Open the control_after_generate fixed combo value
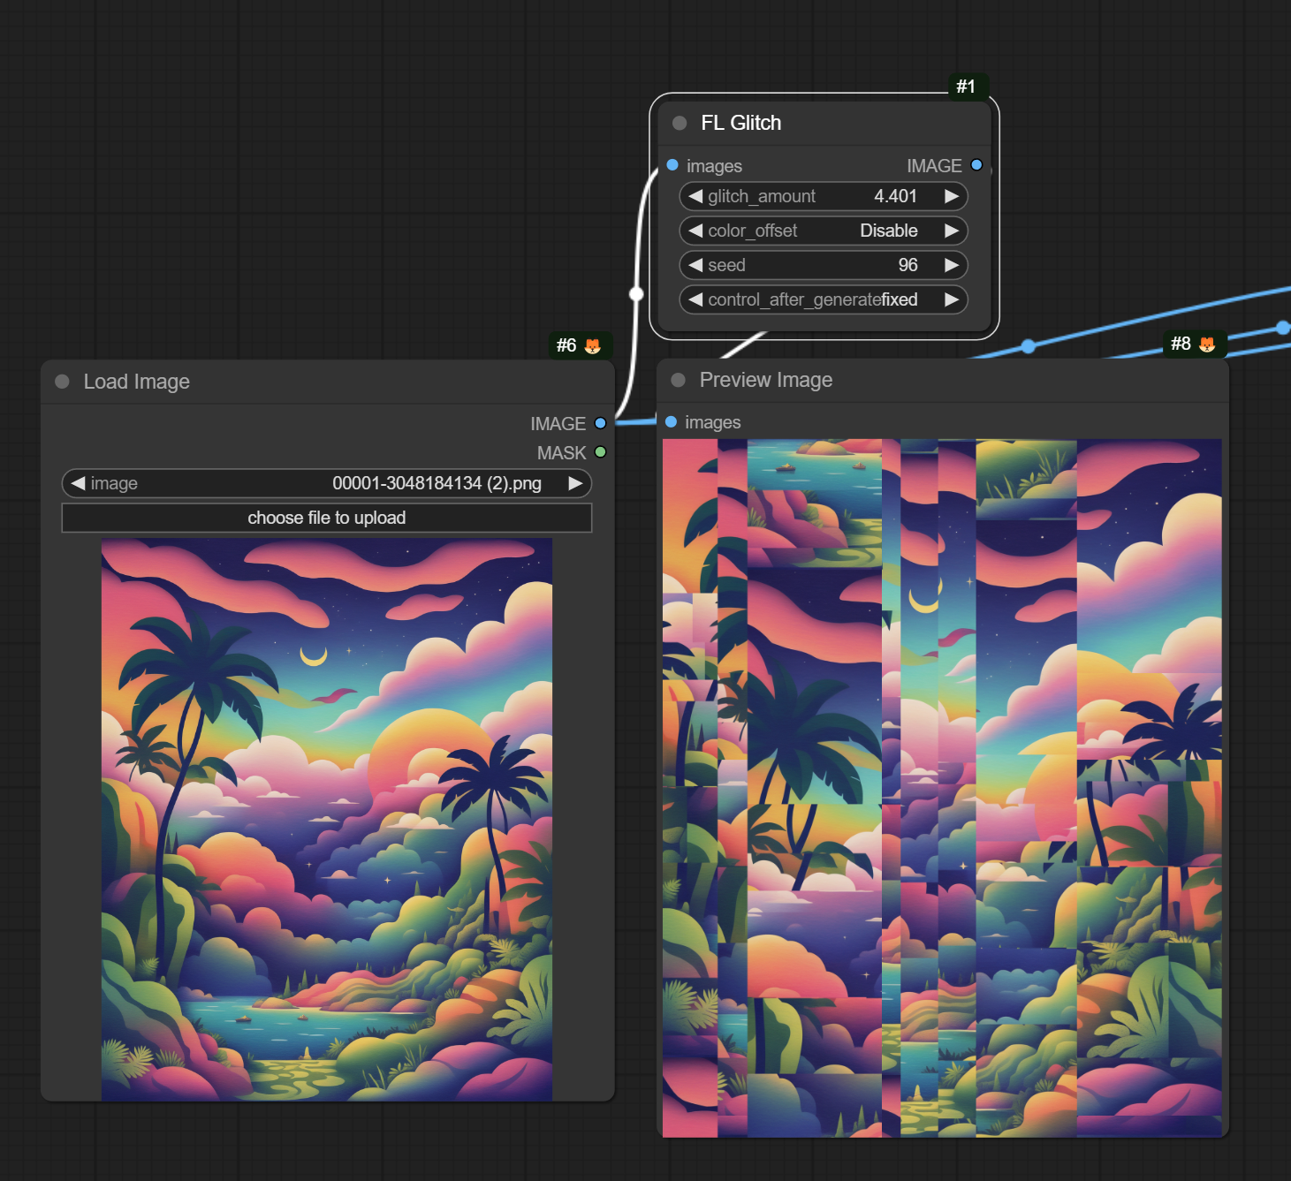Viewport: 1291px width, 1181px height. [900, 299]
